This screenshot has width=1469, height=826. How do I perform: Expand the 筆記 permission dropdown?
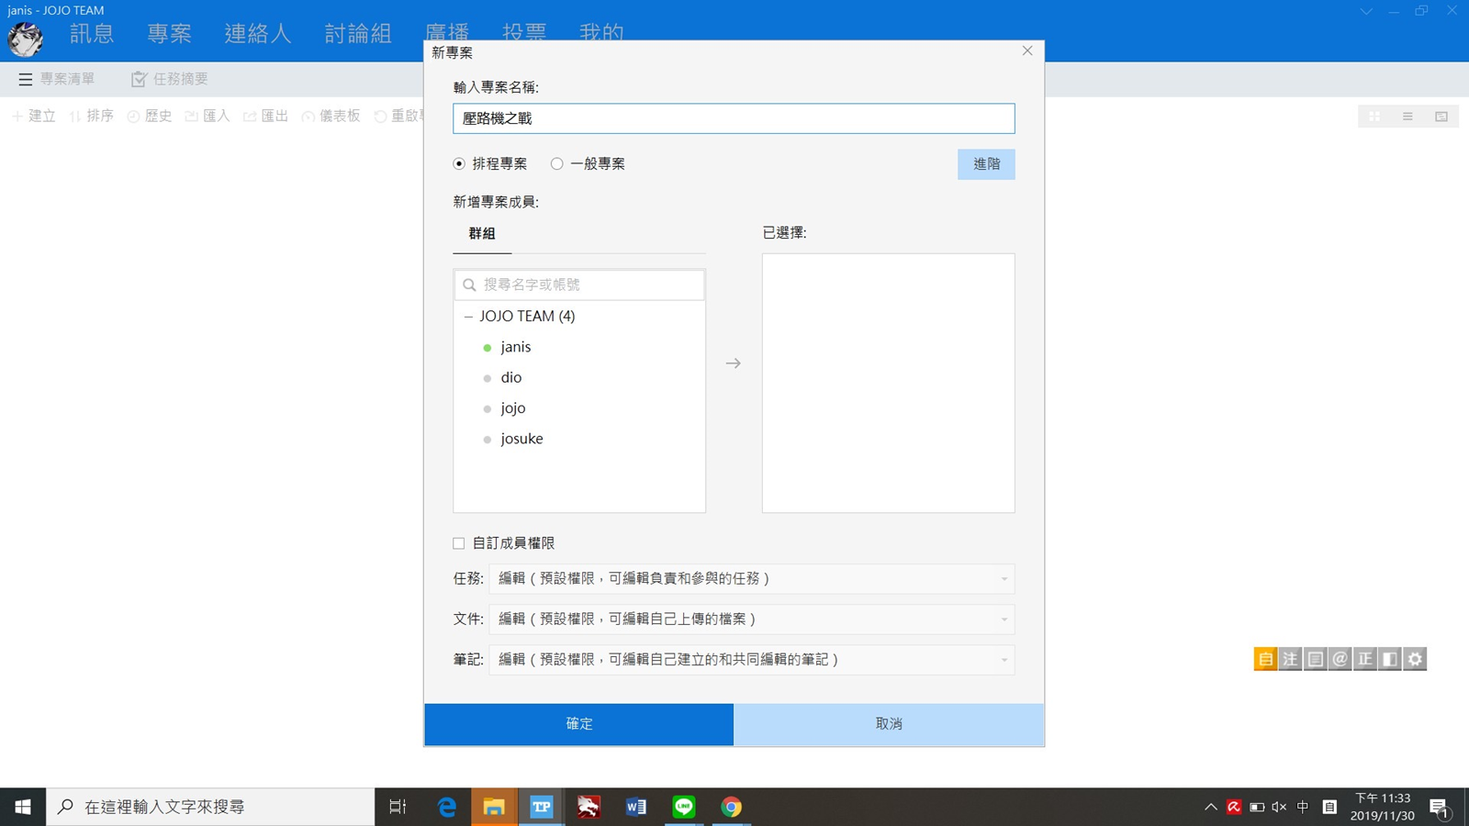click(751, 660)
